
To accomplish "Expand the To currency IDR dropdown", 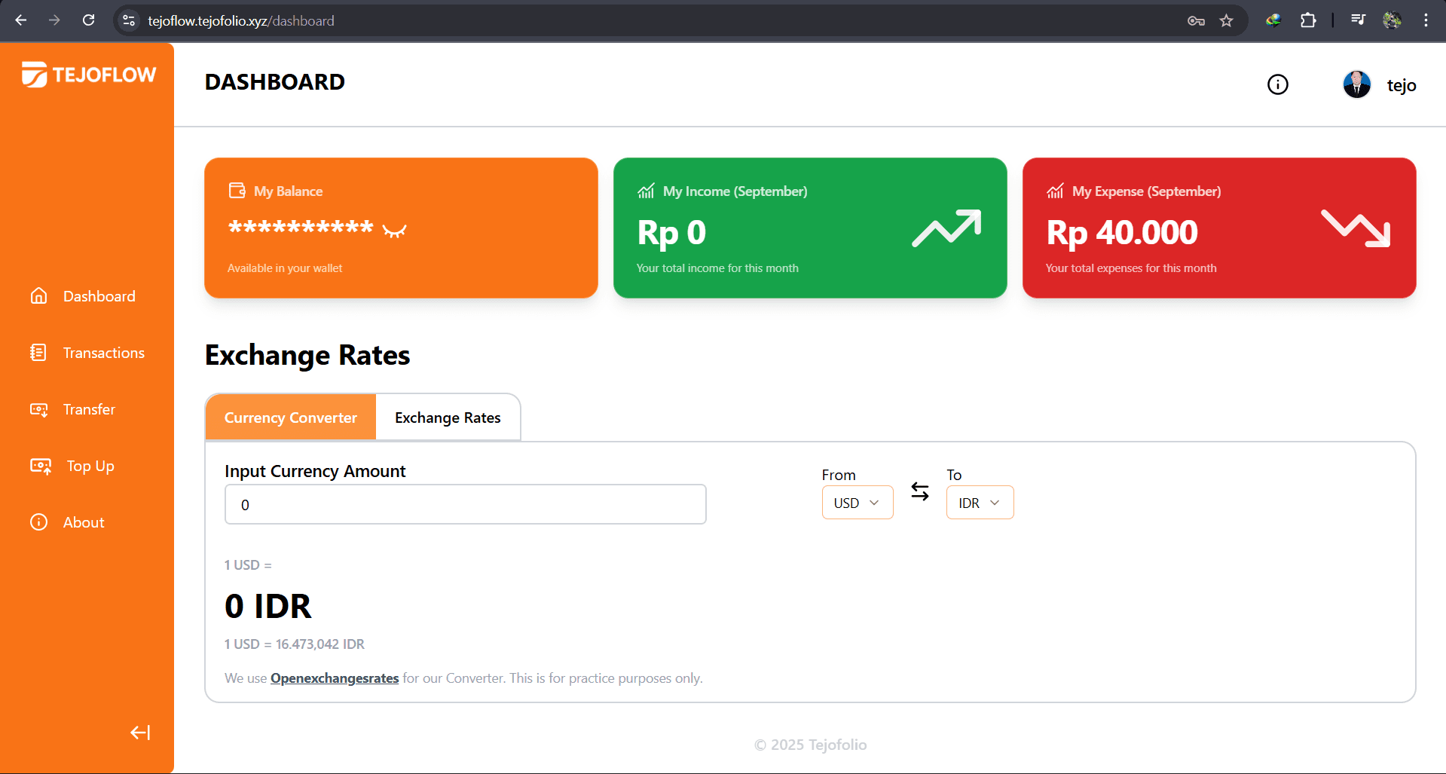I will click(x=979, y=503).
